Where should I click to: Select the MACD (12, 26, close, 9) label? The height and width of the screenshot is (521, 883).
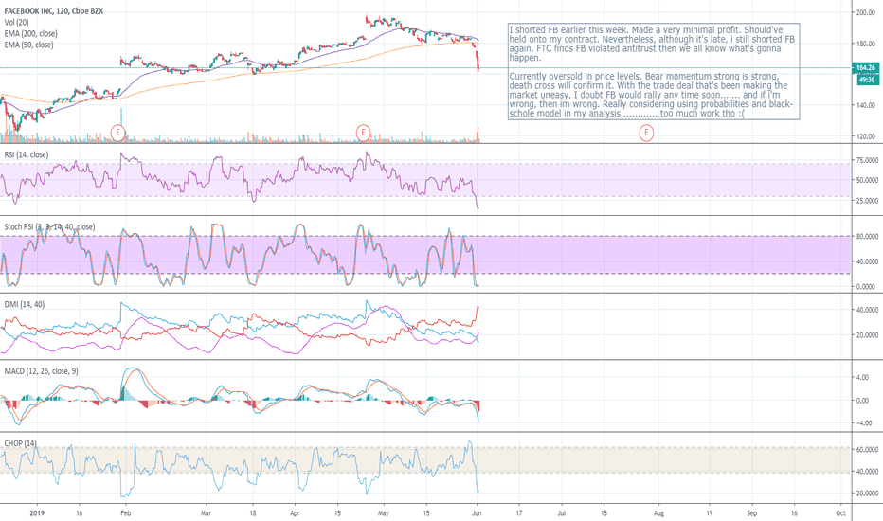[x=41, y=371]
